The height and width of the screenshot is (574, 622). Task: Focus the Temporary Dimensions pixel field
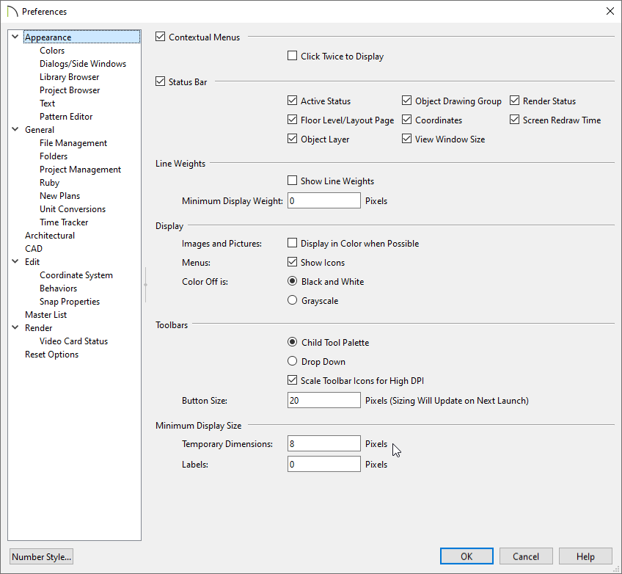tap(323, 444)
